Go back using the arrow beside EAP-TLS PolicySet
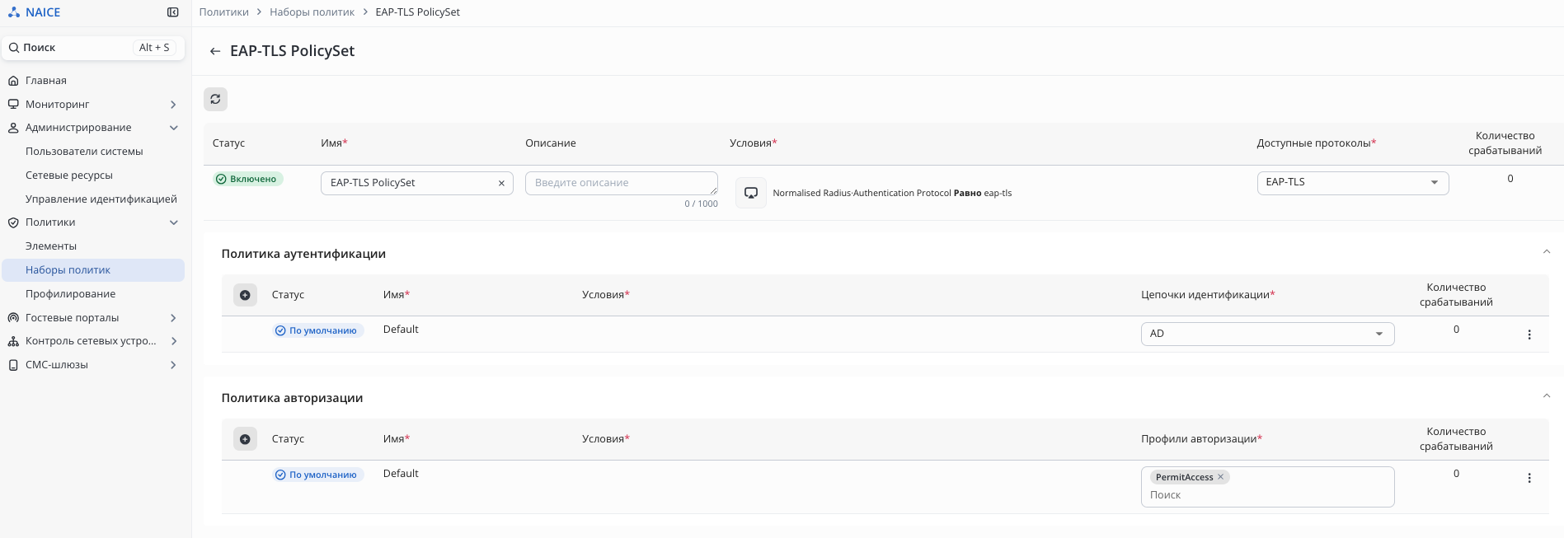Image resolution: width=1564 pixels, height=538 pixels. (215, 51)
